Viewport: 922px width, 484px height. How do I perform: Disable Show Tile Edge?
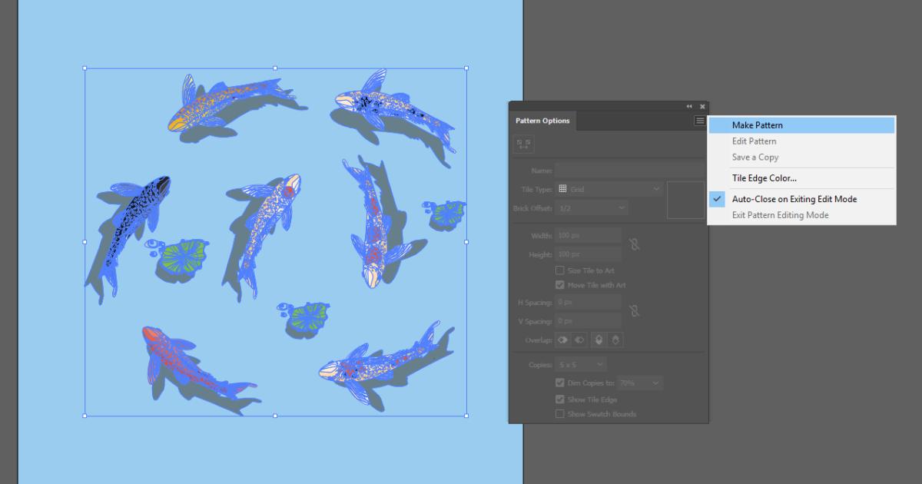pos(559,399)
